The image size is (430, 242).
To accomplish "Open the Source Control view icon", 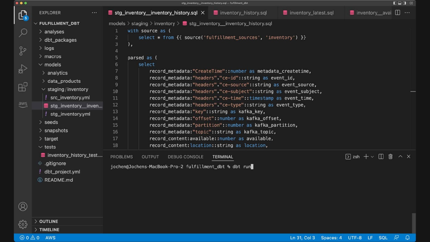I will 23,51.
